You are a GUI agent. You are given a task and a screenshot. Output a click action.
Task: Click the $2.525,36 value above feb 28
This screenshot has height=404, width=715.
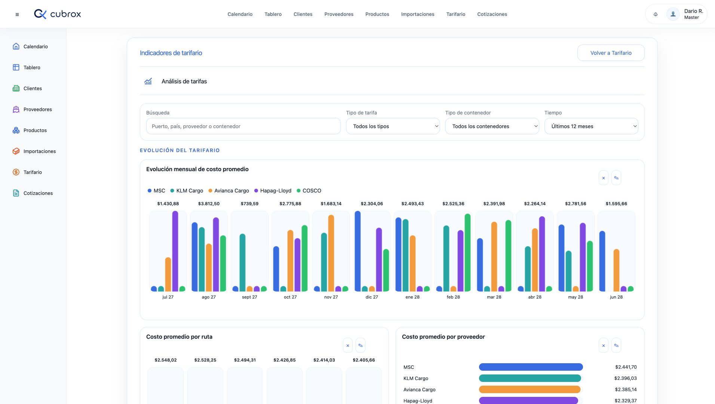453,204
